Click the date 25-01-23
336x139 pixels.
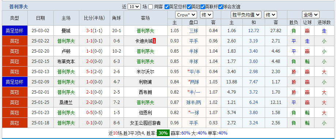pyautogui.click(x=41, y=113)
